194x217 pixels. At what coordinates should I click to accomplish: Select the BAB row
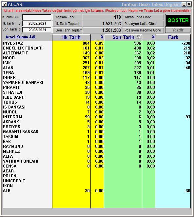97,142
